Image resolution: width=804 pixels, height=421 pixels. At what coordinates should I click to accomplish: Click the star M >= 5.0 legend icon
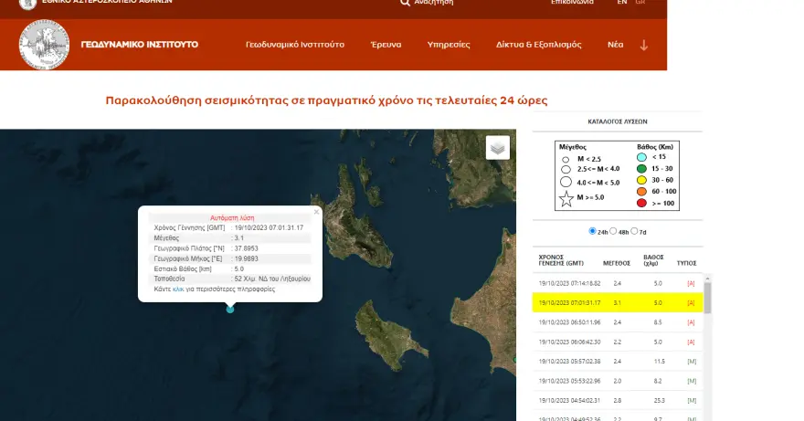(566, 197)
